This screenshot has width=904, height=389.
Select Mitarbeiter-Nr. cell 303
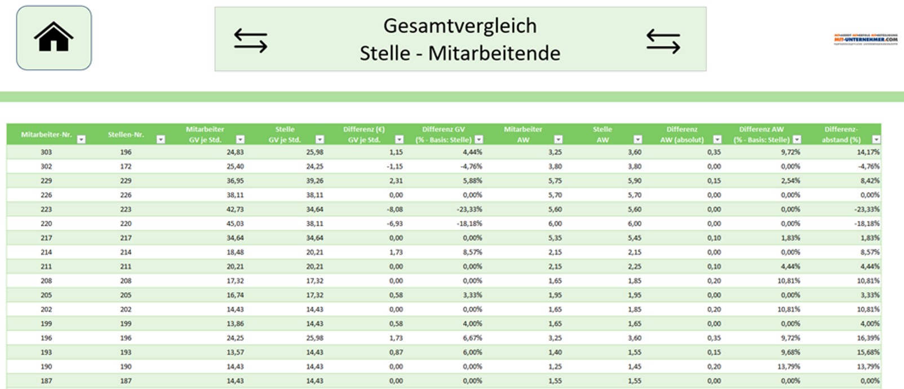[x=46, y=152]
